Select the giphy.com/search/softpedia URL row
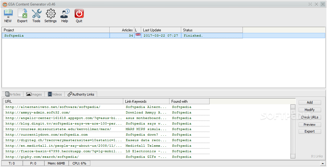Viewport: 327px width, 167px height. click(106, 157)
